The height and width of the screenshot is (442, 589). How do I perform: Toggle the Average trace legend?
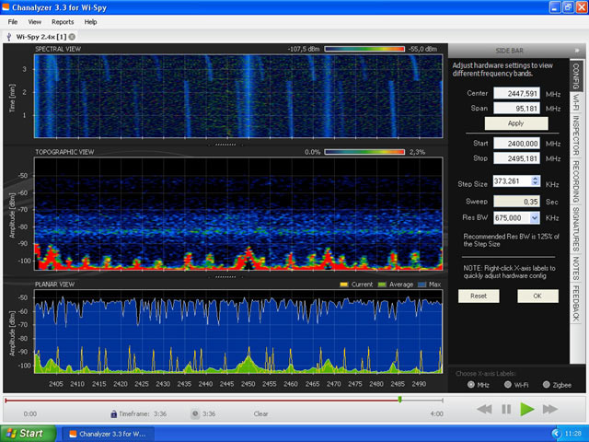(396, 285)
